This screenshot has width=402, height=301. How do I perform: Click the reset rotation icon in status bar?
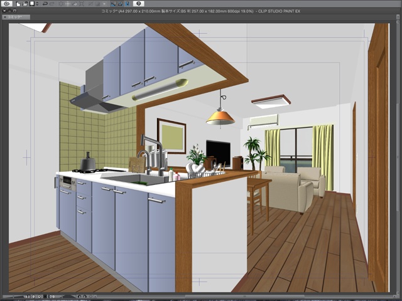[90, 297]
